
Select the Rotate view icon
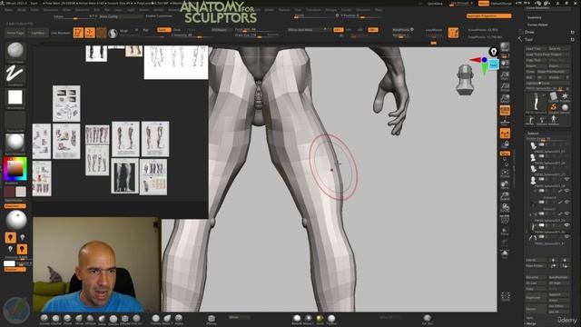[x=505, y=208]
